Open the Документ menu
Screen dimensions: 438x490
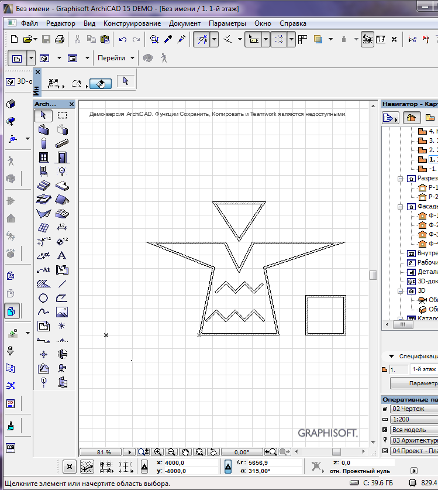click(185, 23)
